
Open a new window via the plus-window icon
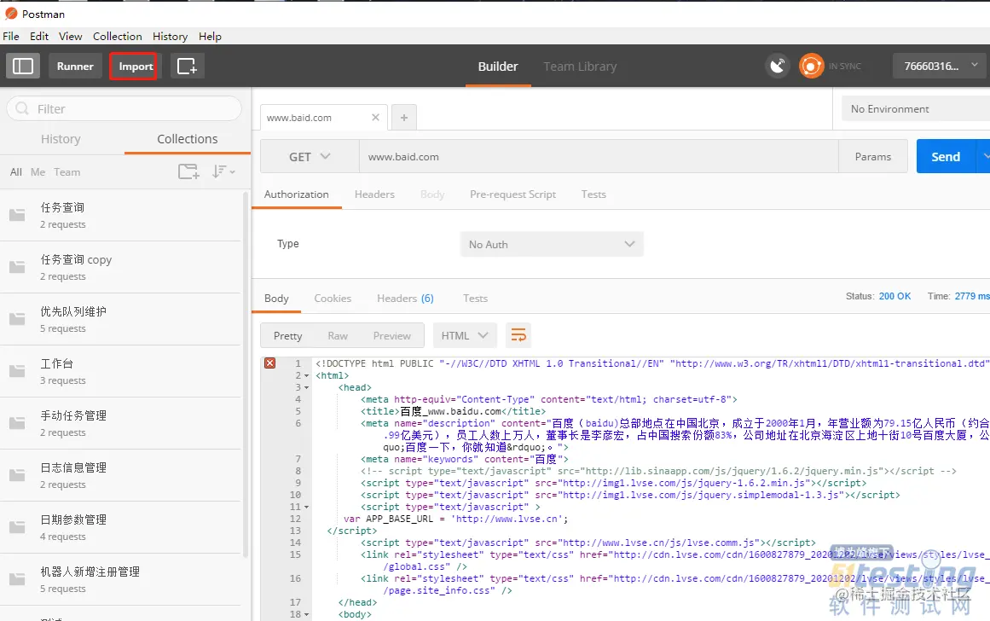coord(187,66)
